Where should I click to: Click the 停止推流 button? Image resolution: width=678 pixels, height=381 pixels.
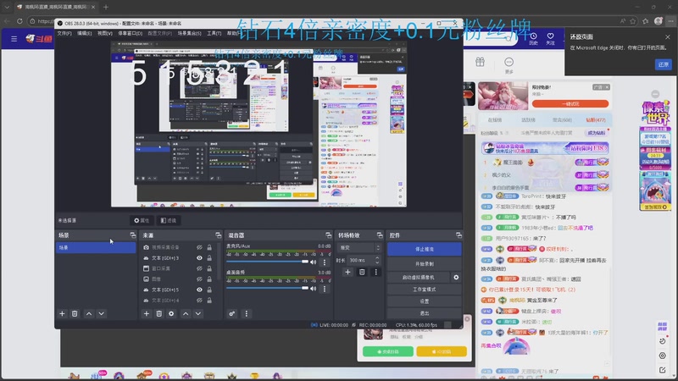click(x=425, y=249)
